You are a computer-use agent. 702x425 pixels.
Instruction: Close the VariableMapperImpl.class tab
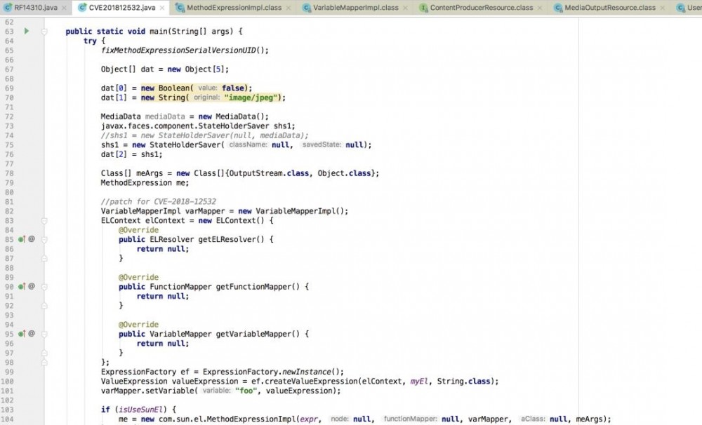click(x=405, y=8)
